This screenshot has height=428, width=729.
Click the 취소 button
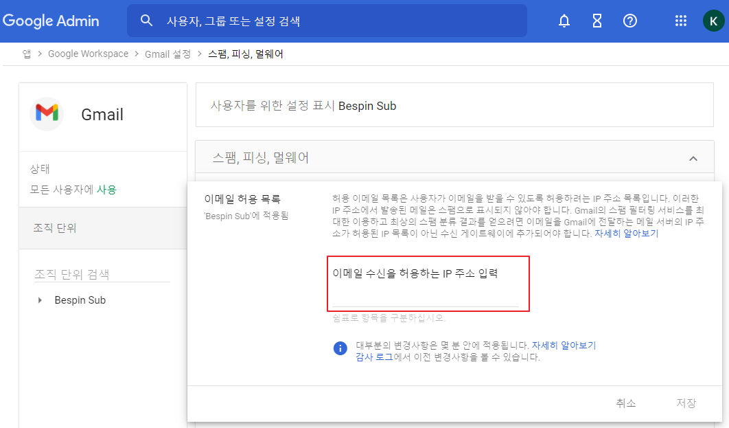626,403
